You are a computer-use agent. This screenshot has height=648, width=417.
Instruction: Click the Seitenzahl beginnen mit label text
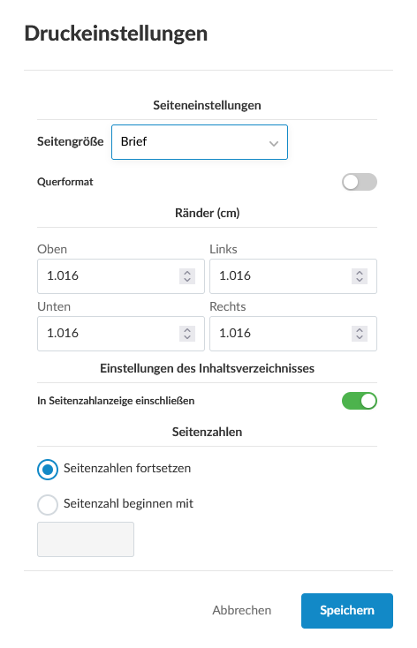click(x=128, y=503)
